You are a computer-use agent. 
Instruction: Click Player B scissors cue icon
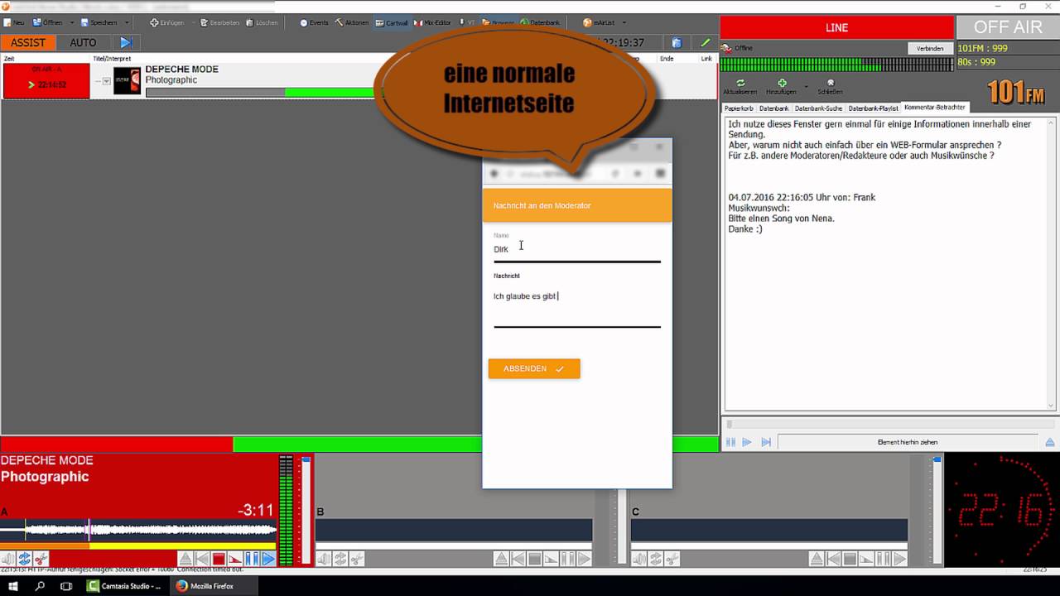coord(357,559)
